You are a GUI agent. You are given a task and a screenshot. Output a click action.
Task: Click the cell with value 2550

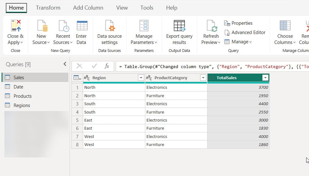(x=238, y=112)
